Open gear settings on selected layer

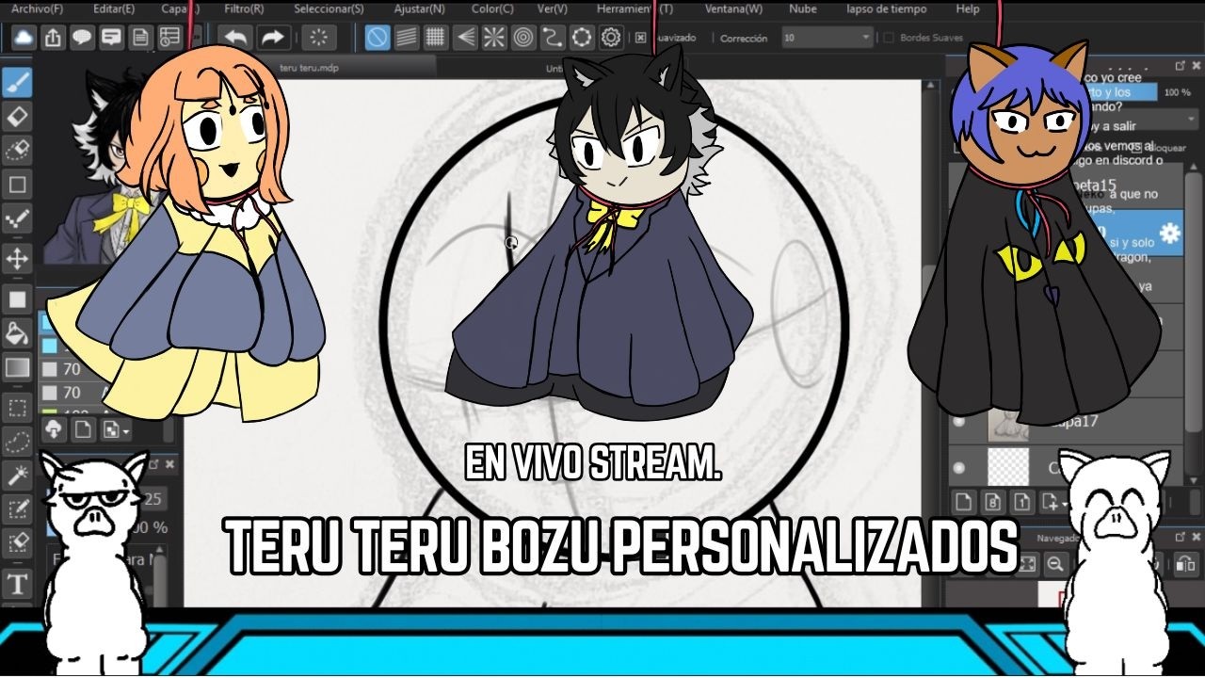click(x=1169, y=233)
